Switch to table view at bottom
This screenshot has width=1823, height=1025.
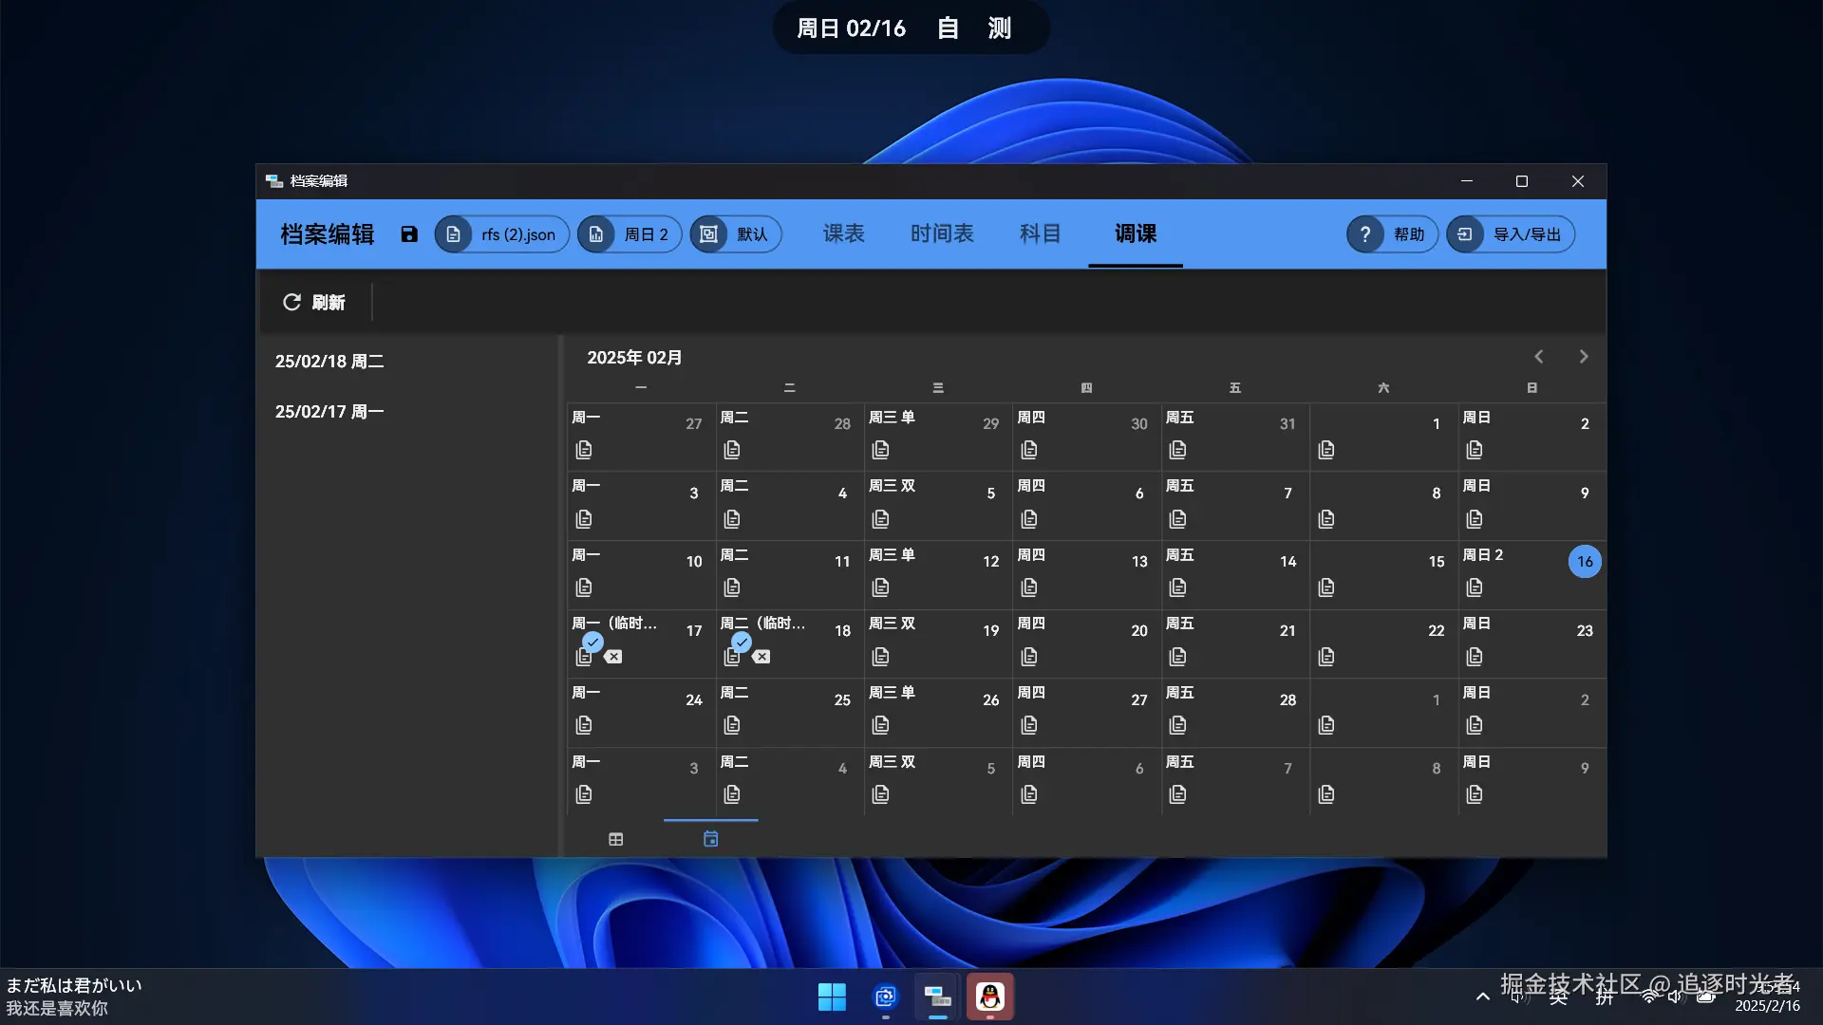tap(615, 839)
